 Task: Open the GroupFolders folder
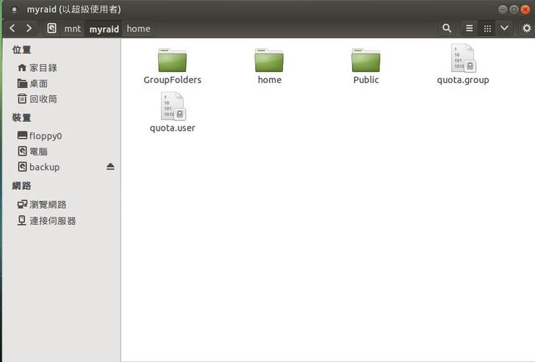pyautogui.click(x=172, y=60)
